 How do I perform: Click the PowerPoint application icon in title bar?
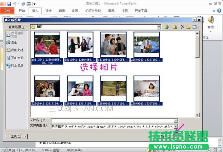pos(2,4)
